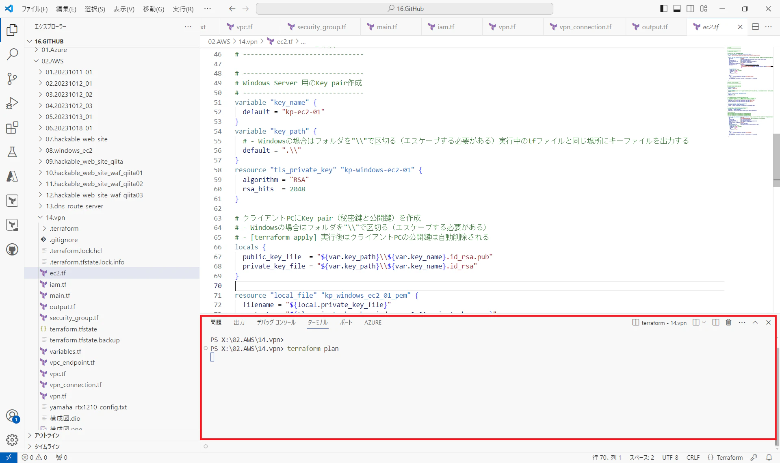Switch to the AZURE panel tab

coord(373,322)
